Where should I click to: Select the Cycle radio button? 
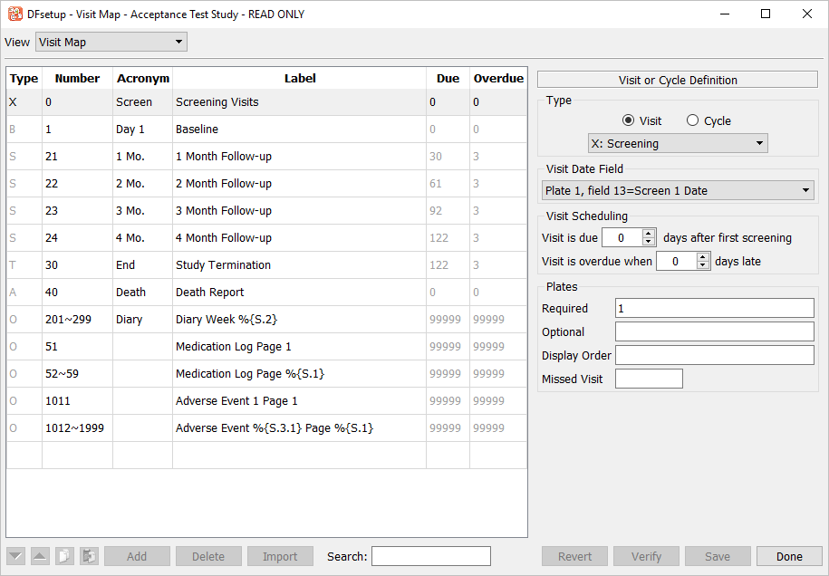(693, 120)
